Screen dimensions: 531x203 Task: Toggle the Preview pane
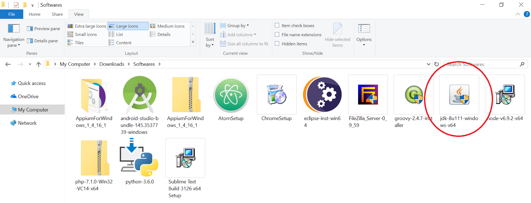click(x=43, y=29)
